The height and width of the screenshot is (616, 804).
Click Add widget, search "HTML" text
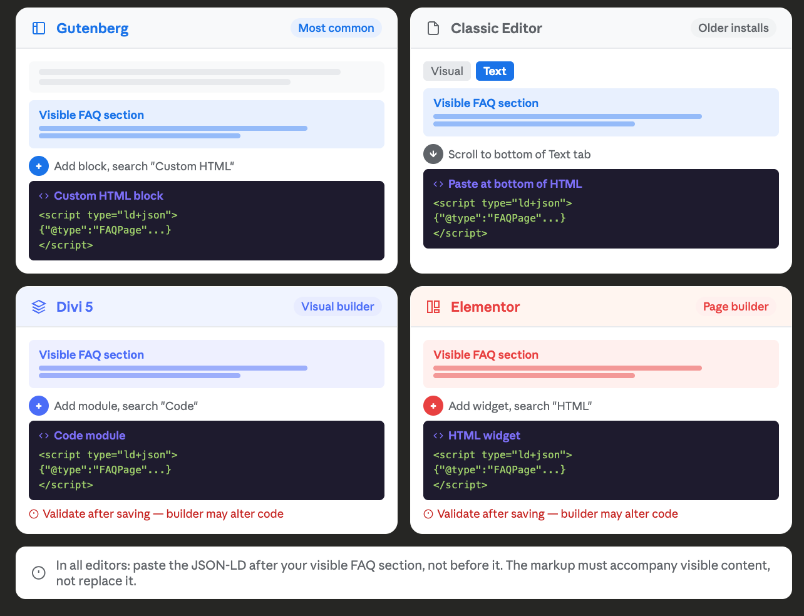click(x=520, y=406)
